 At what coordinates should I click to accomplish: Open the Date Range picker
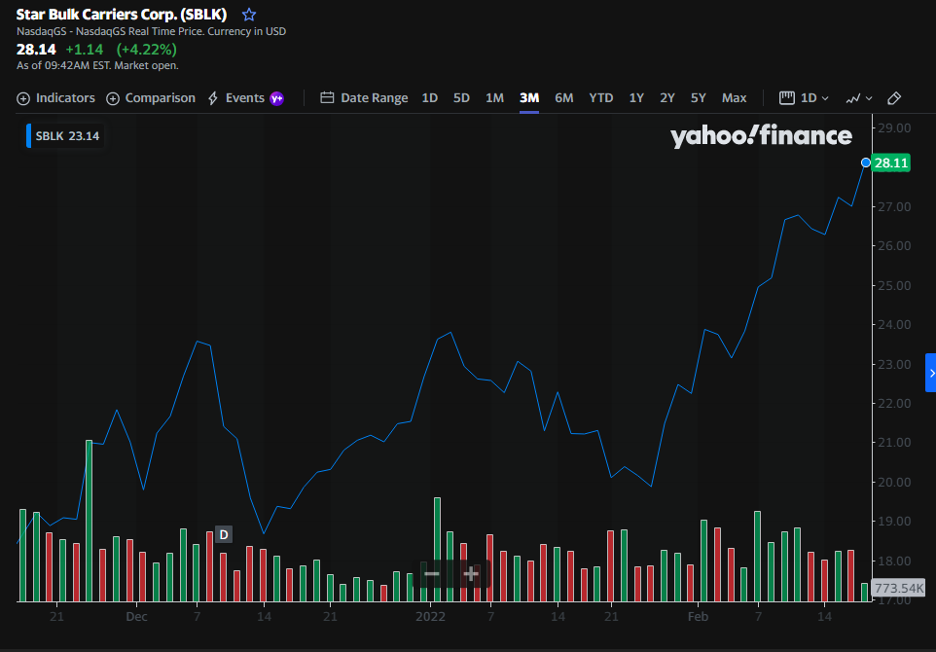(x=364, y=98)
